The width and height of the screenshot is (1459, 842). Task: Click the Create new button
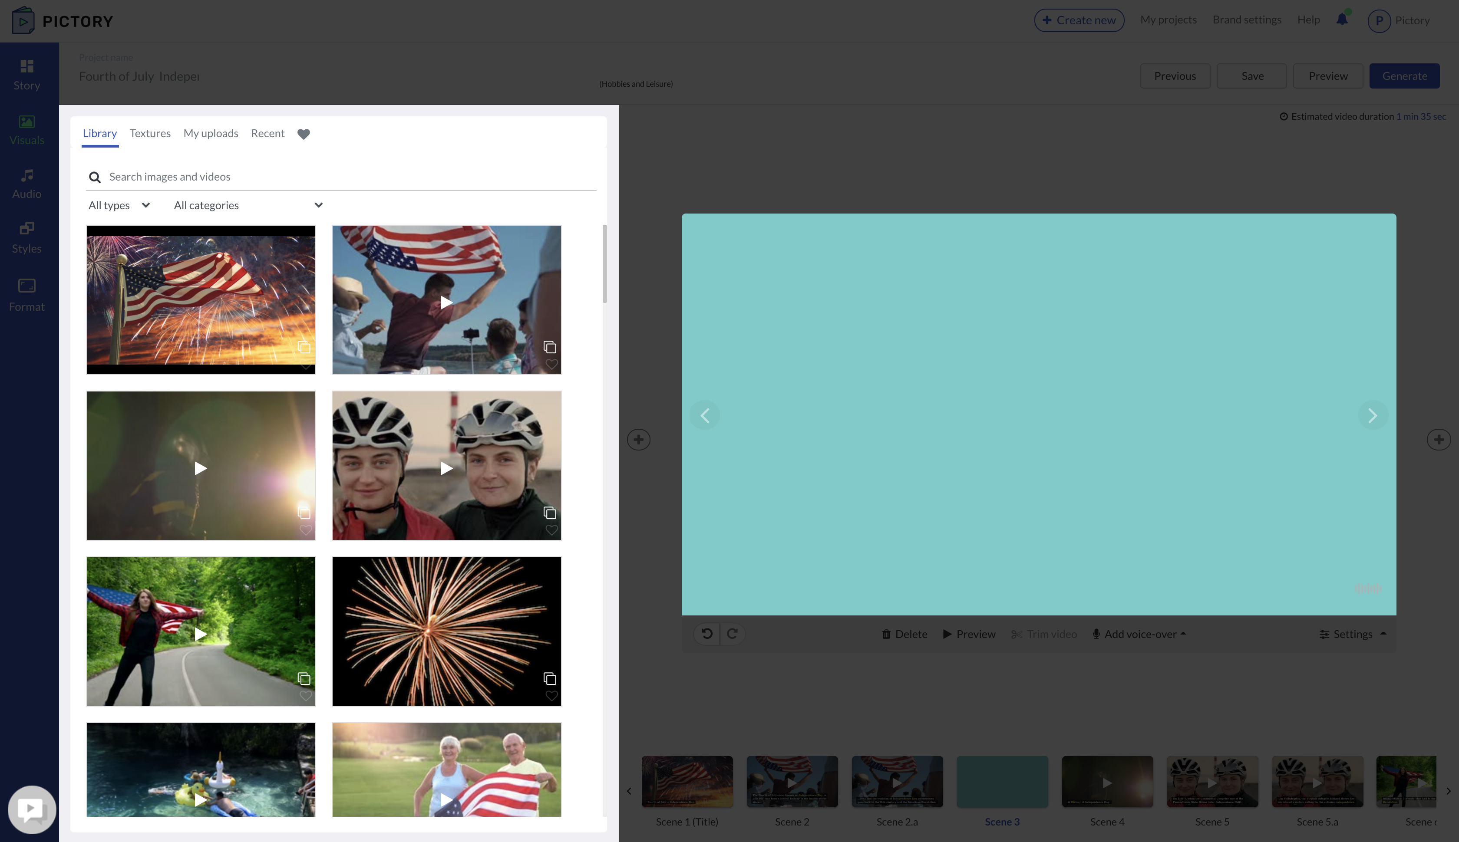(1079, 20)
